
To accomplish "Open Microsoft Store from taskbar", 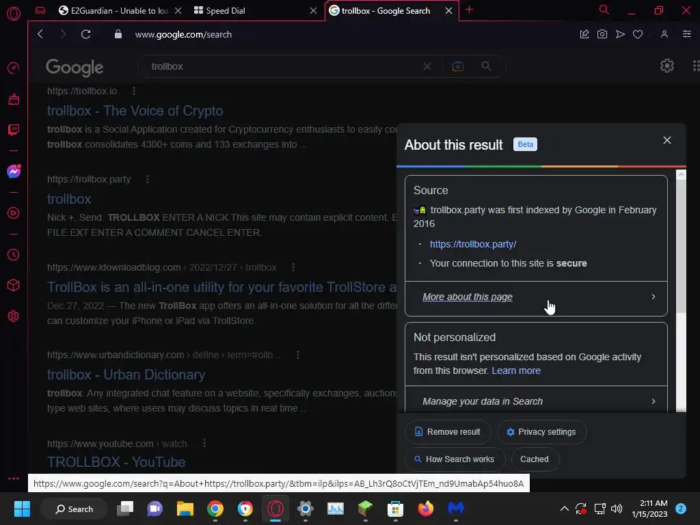I will (395, 509).
